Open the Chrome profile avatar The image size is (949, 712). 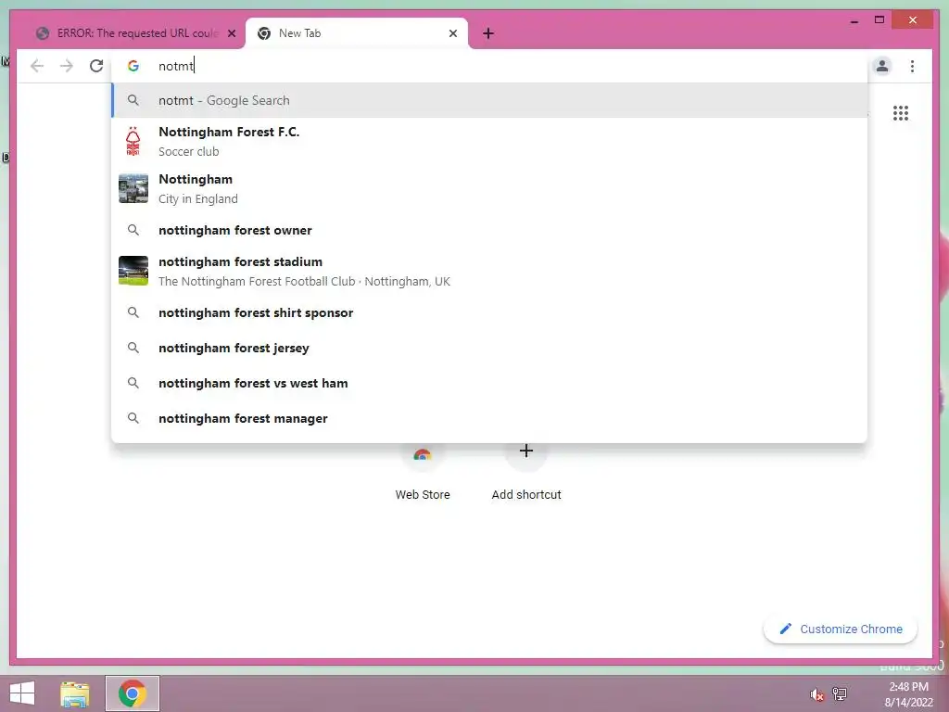tap(882, 66)
